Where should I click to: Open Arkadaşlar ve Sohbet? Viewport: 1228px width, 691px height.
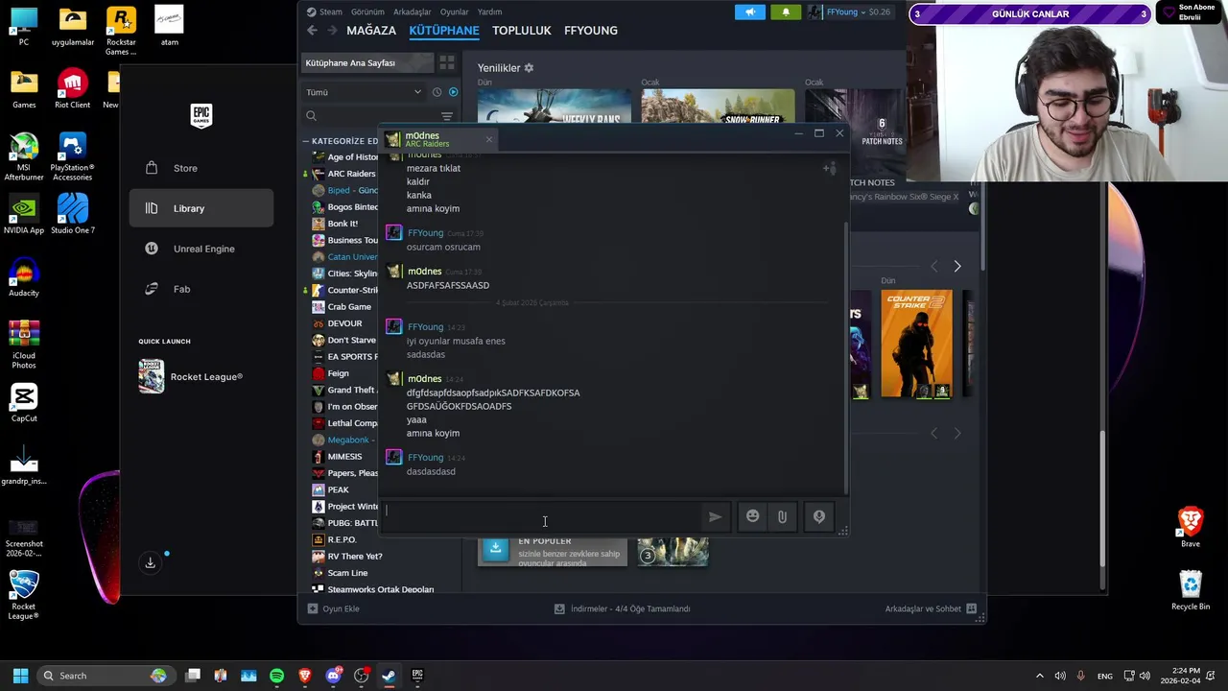tap(931, 608)
